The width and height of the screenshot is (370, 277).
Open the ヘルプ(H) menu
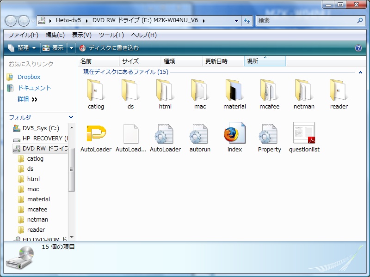[144, 35]
